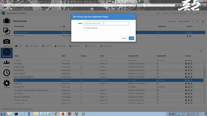Click the Version column header
207x116 pixels.
pyautogui.click(x=83, y=56)
